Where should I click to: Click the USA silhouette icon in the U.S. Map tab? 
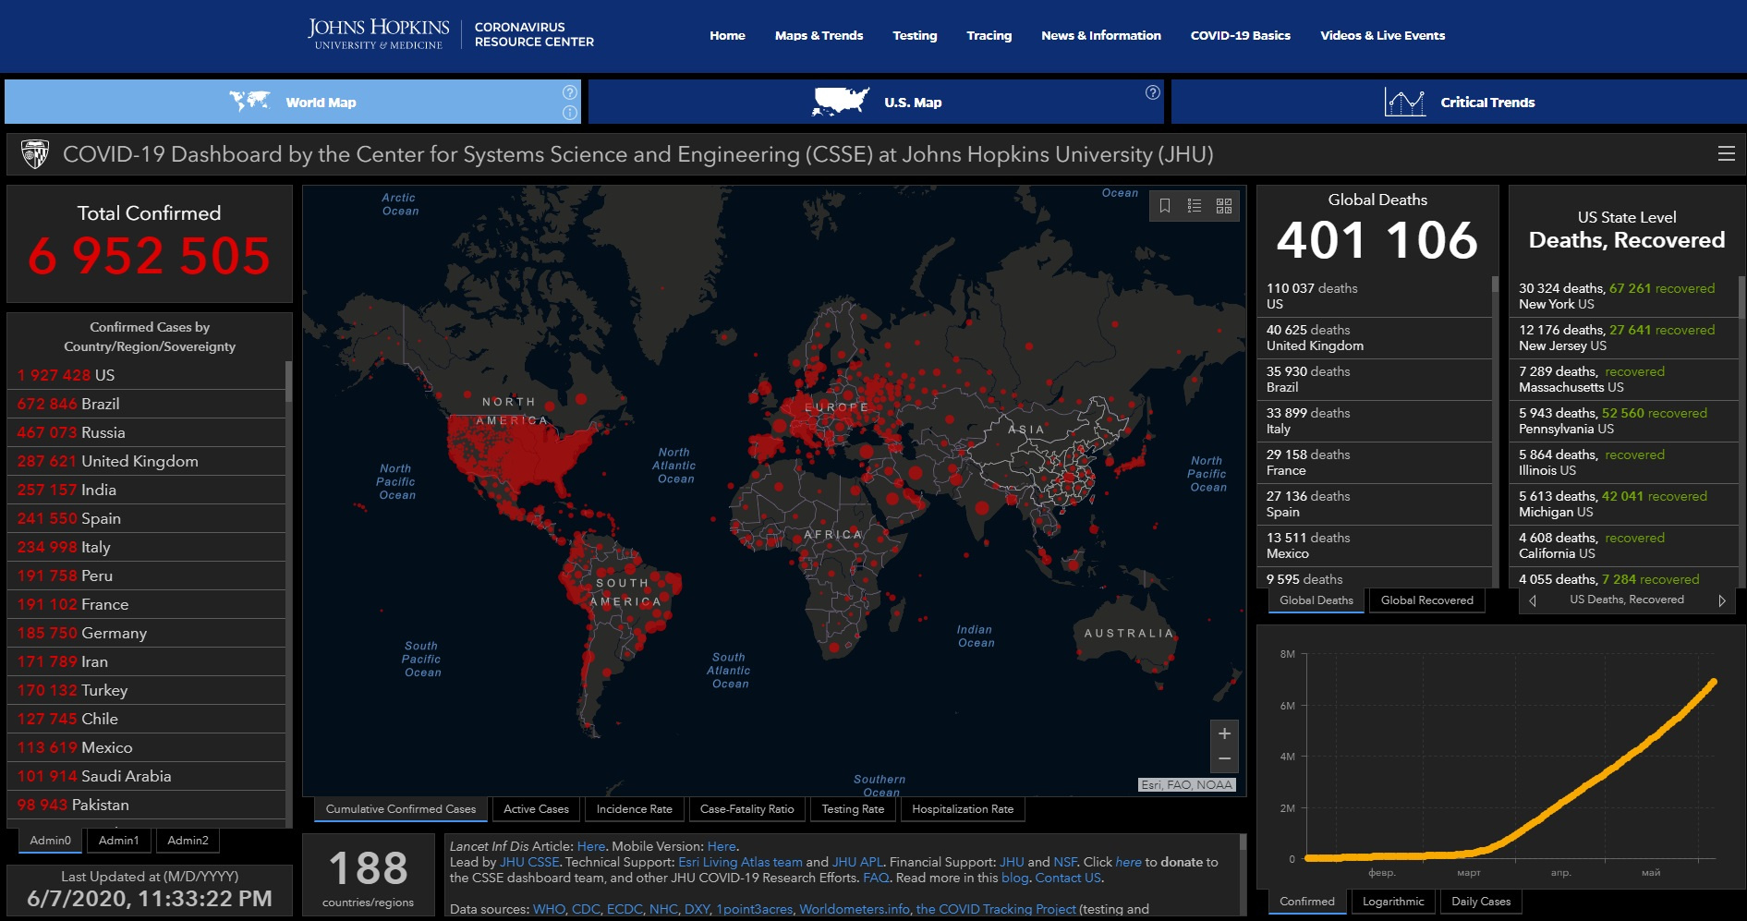pos(841,101)
